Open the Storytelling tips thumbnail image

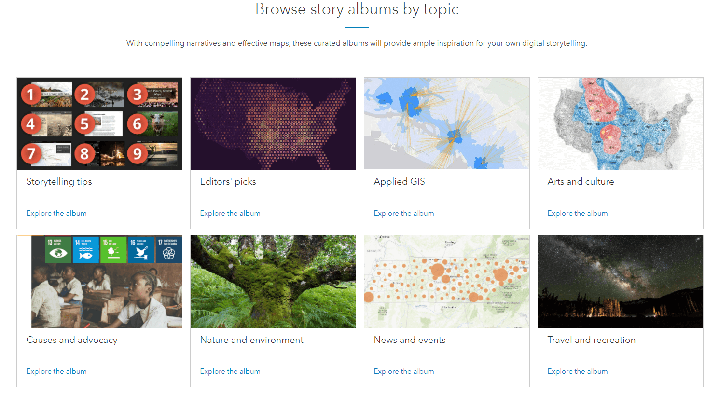(x=99, y=124)
